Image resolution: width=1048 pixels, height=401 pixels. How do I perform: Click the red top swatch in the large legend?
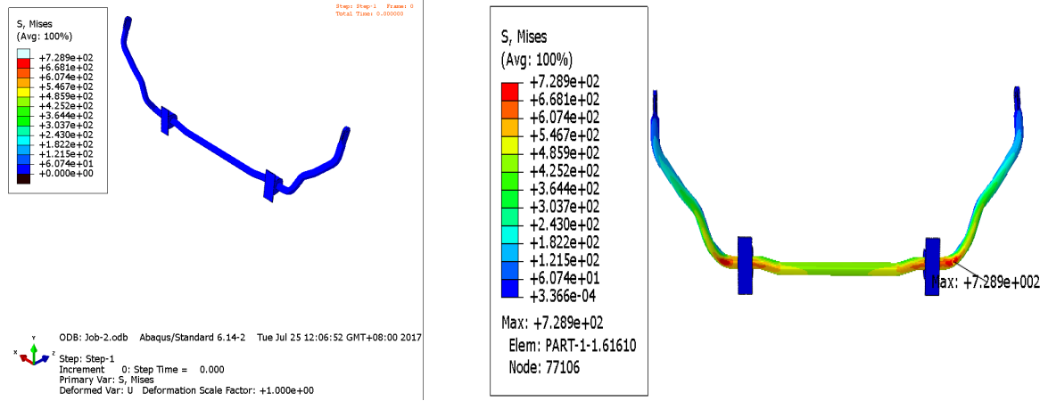(509, 91)
